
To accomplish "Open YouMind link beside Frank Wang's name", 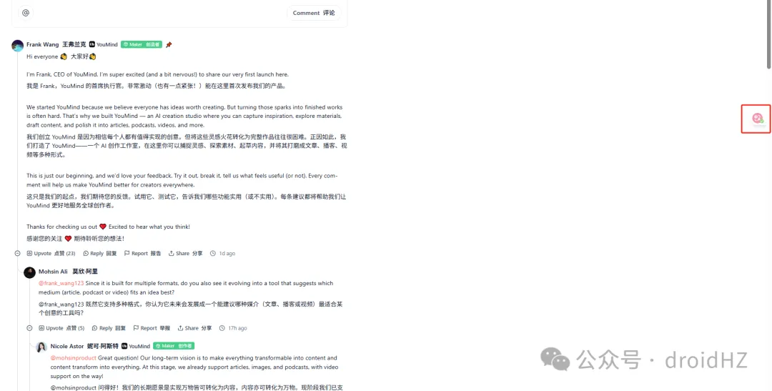I will pyautogui.click(x=104, y=44).
